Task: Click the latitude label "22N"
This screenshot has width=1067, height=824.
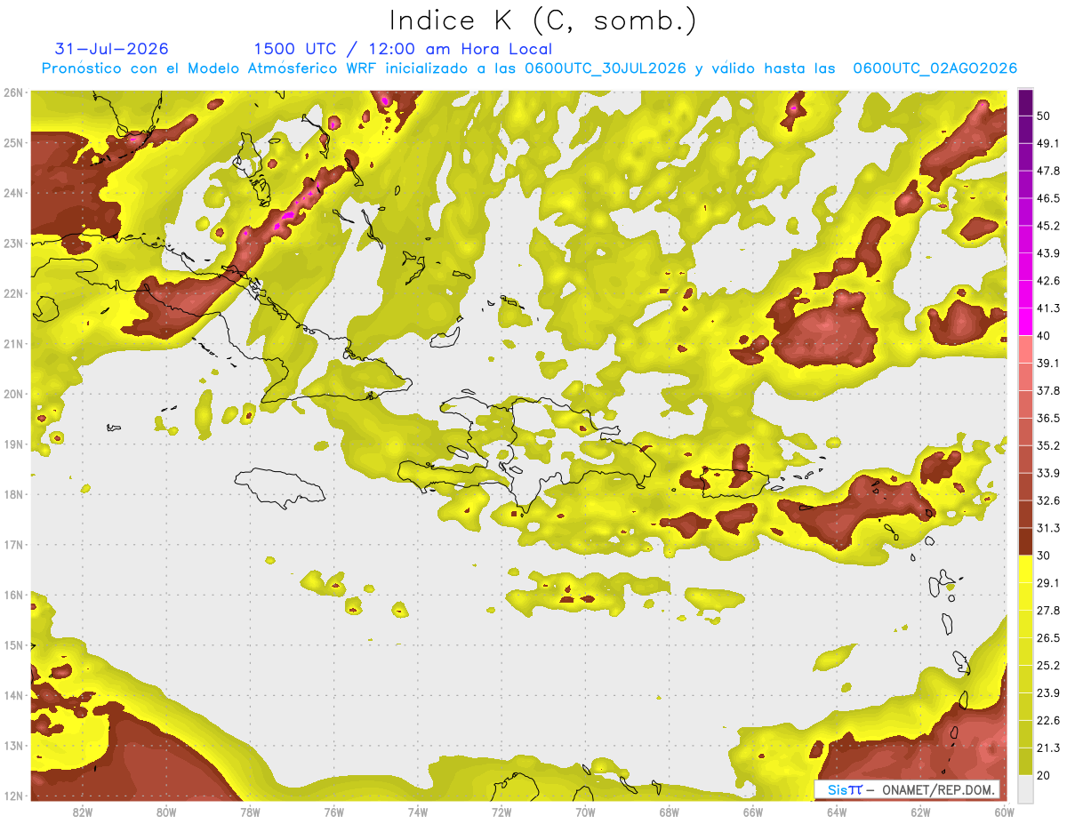Action: tap(14, 293)
